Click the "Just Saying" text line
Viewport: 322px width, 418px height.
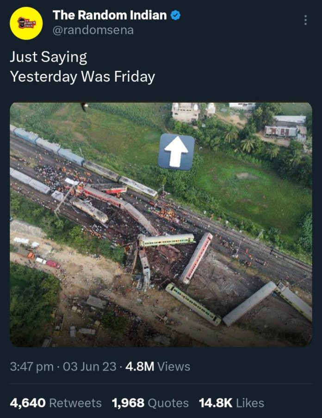click(49, 57)
